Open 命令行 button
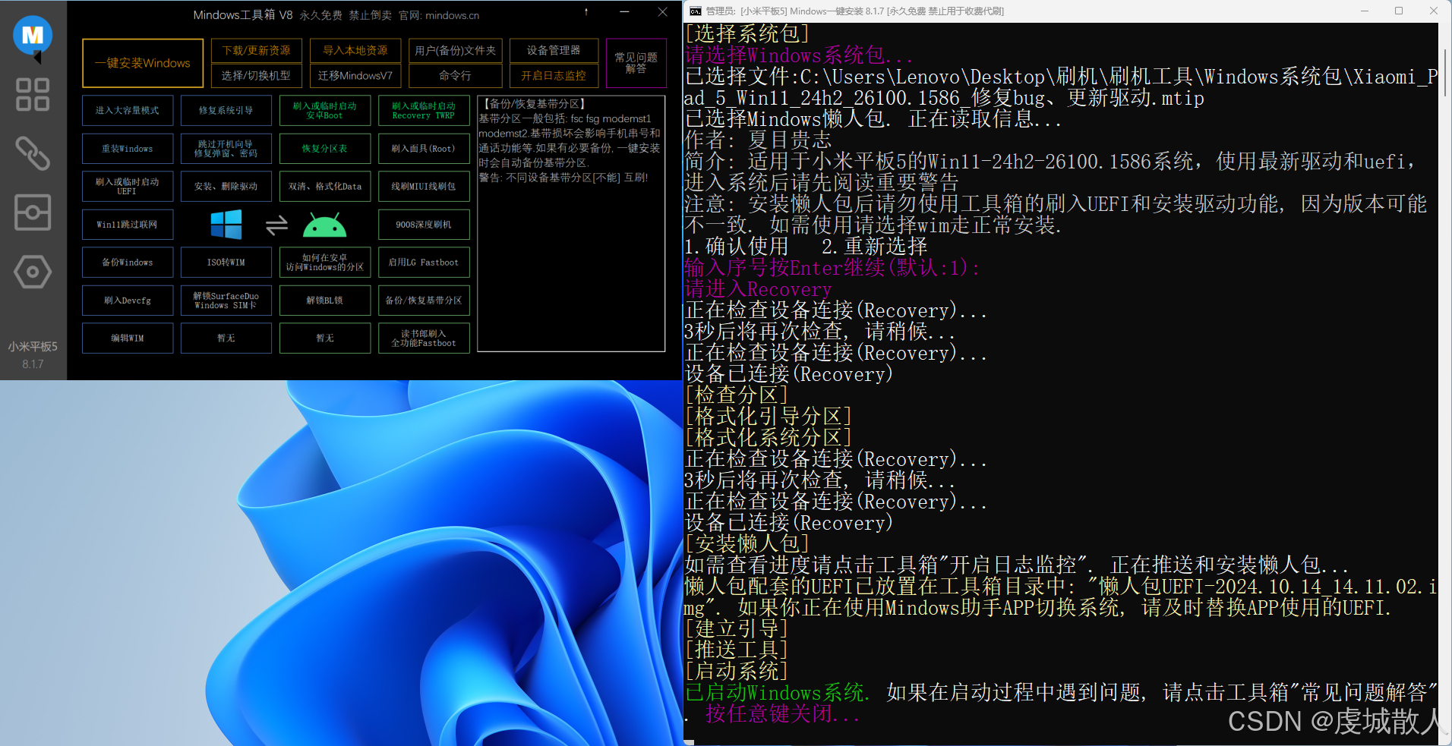The image size is (1452, 746). 456,75
